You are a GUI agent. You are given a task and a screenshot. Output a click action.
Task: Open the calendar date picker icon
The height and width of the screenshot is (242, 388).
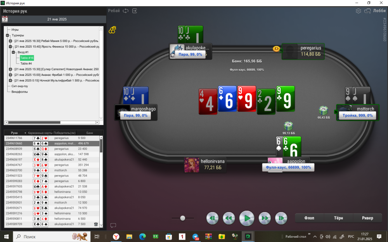tap(5, 19)
